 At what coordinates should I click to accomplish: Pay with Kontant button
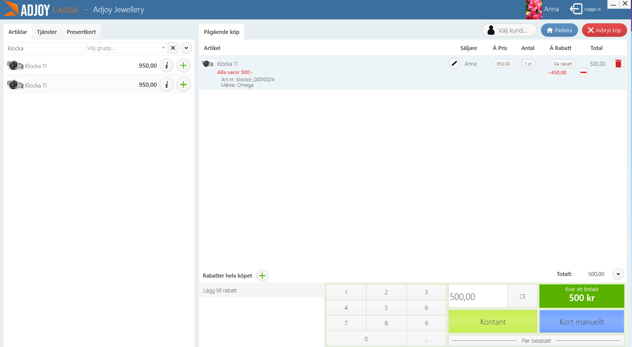[493, 322]
